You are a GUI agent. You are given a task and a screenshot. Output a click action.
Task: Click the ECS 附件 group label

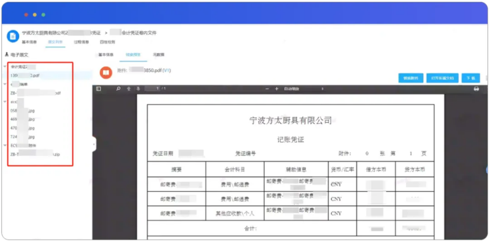click(x=24, y=145)
